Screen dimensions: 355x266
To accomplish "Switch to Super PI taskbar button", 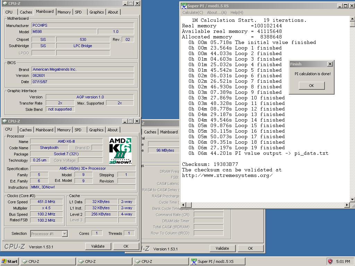I will click(217, 261).
